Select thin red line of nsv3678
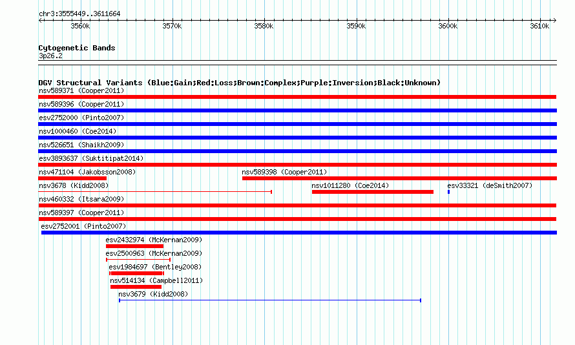 click(155, 192)
